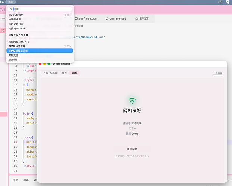The height and width of the screenshot is (186, 232).
Task: Choose 编辑器操场 from help menu
Action: point(40,19)
